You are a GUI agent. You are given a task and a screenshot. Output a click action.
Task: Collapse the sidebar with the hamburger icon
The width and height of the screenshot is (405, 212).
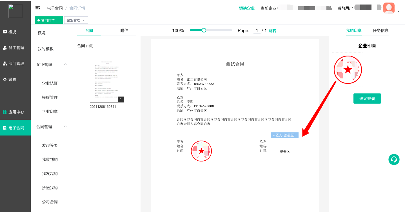[x=38, y=8]
